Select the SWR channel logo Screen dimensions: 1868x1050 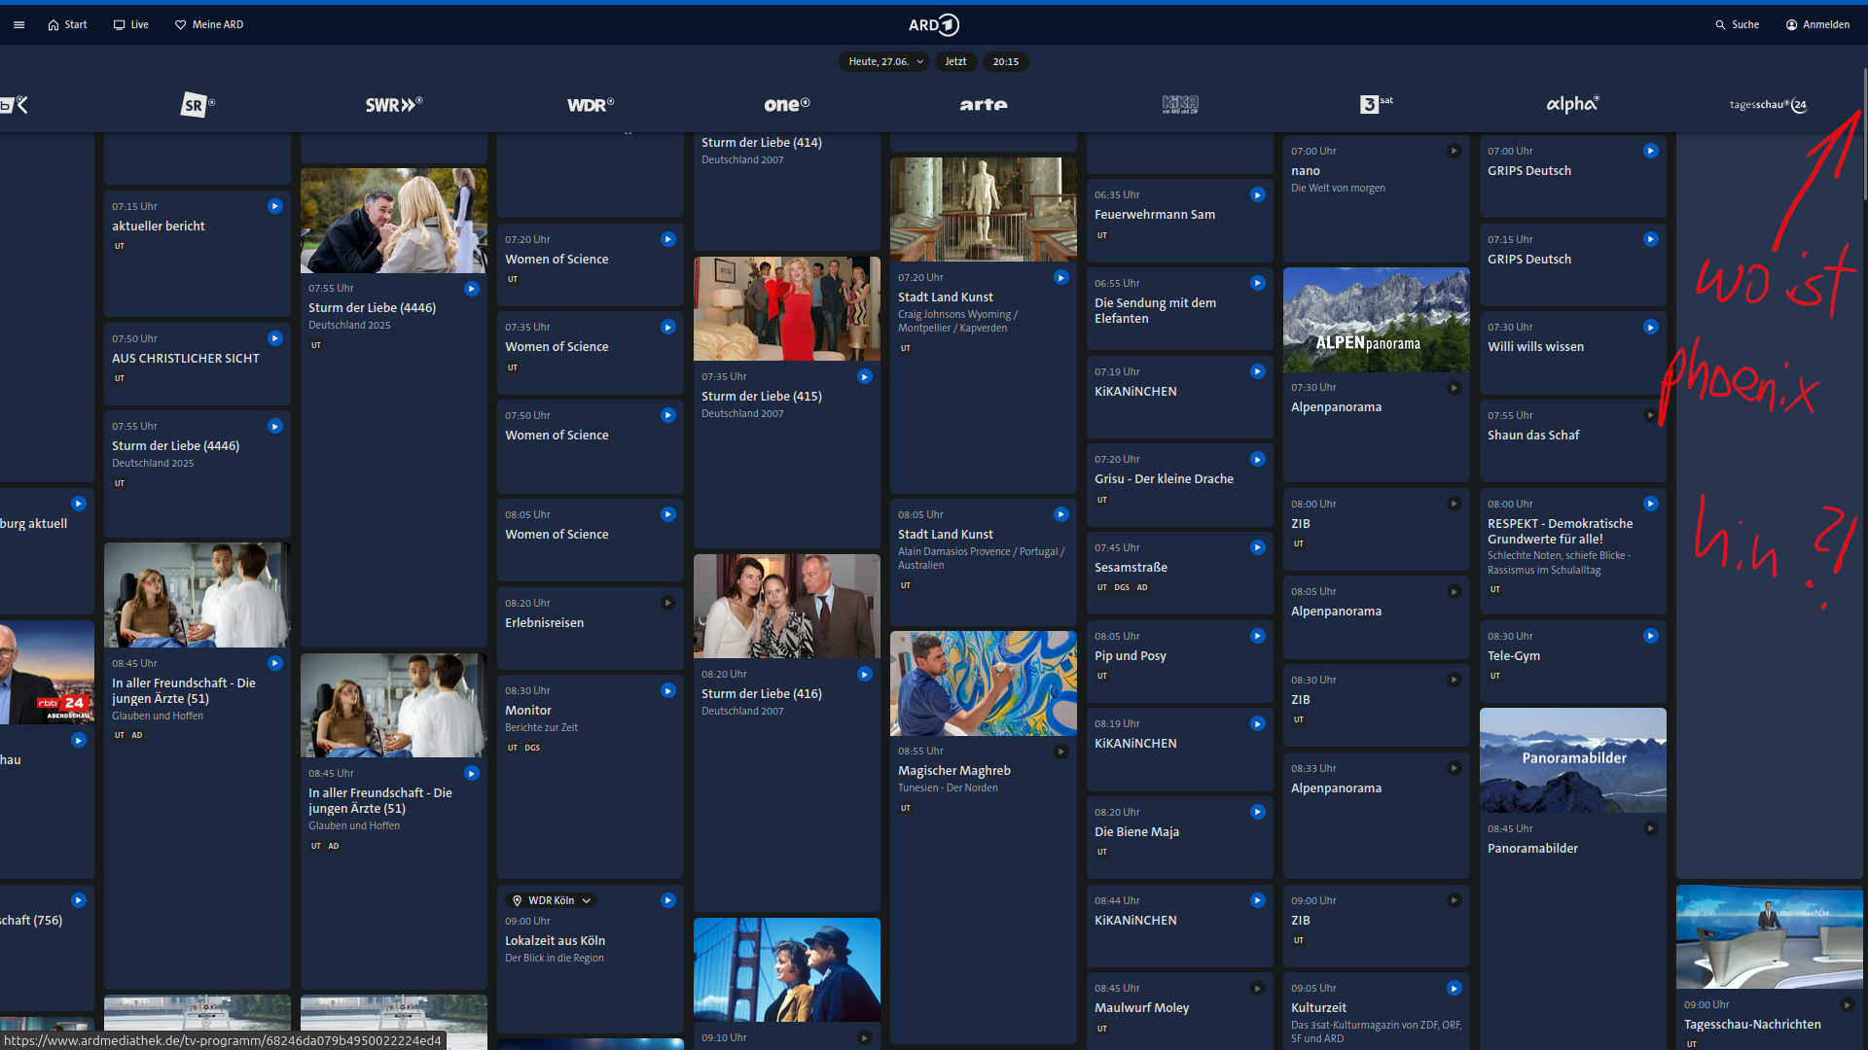click(394, 104)
